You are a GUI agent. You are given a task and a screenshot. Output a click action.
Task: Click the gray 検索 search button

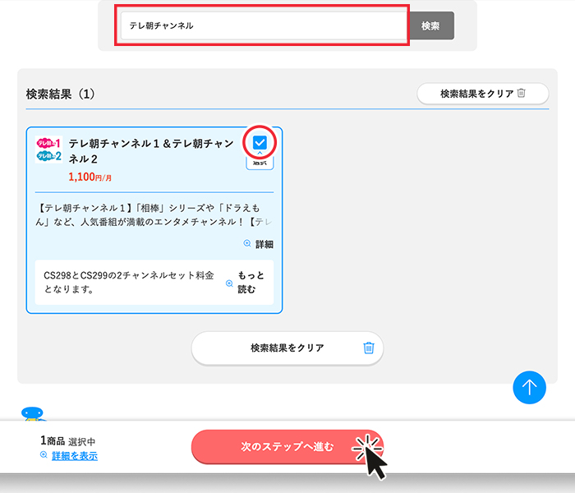[431, 25]
